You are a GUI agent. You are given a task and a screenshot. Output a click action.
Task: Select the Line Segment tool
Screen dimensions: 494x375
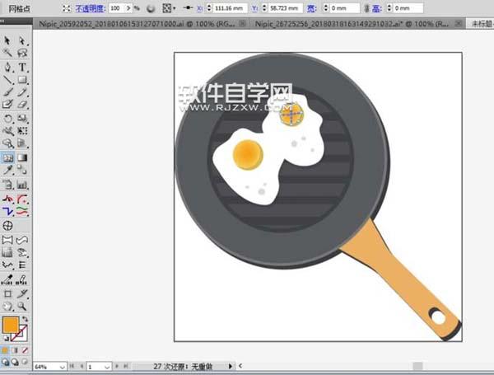click(7, 80)
